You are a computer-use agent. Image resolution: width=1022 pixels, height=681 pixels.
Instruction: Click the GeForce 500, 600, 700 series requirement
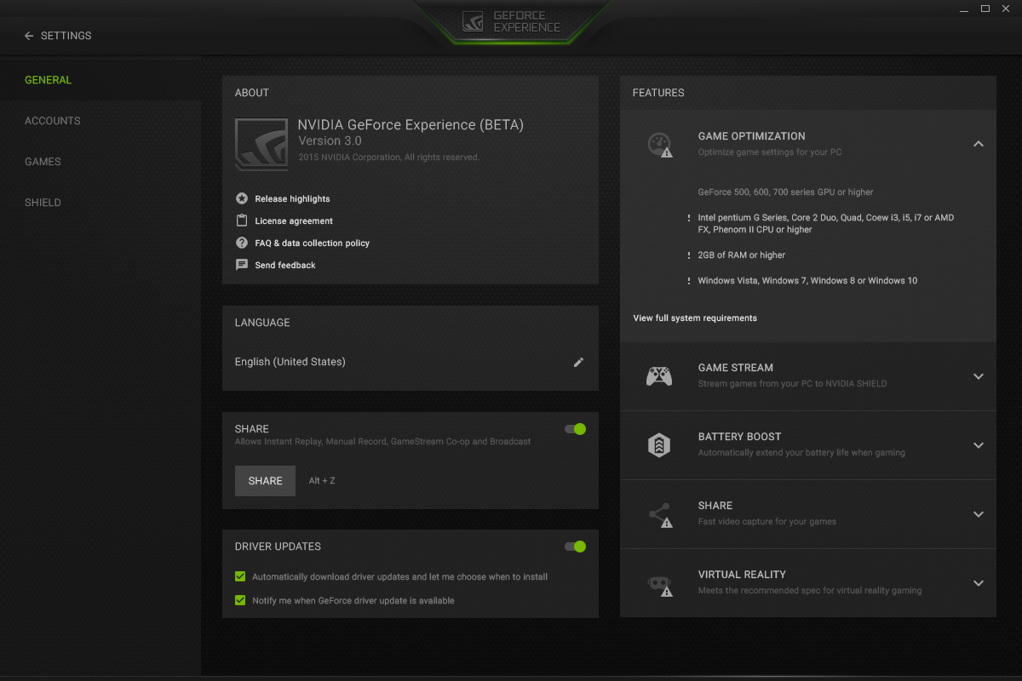[x=786, y=192]
